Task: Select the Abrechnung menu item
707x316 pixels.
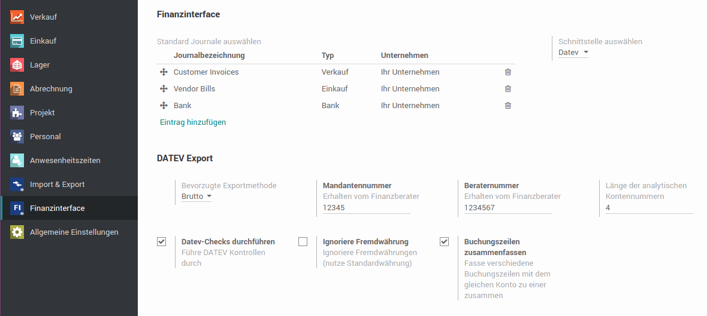Action: (51, 88)
